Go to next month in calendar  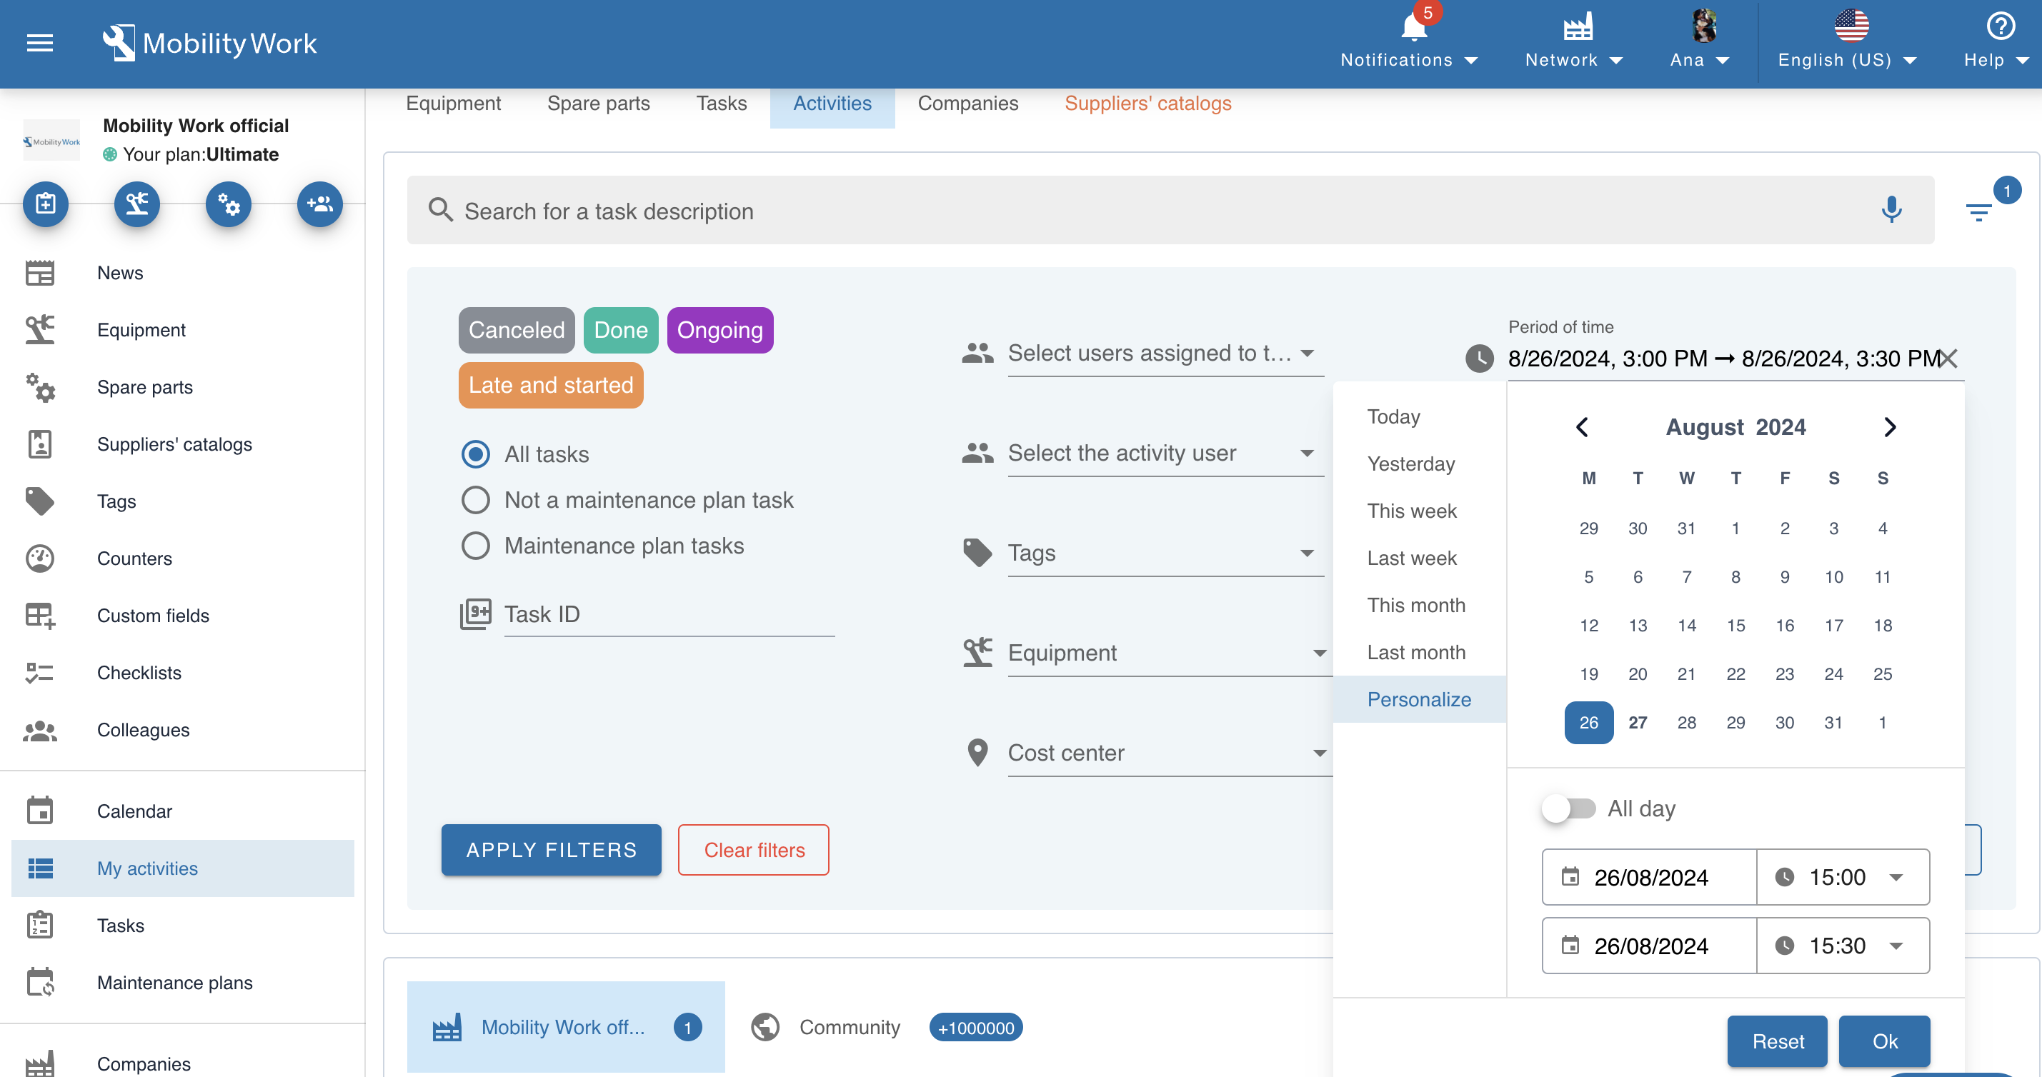point(1890,427)
